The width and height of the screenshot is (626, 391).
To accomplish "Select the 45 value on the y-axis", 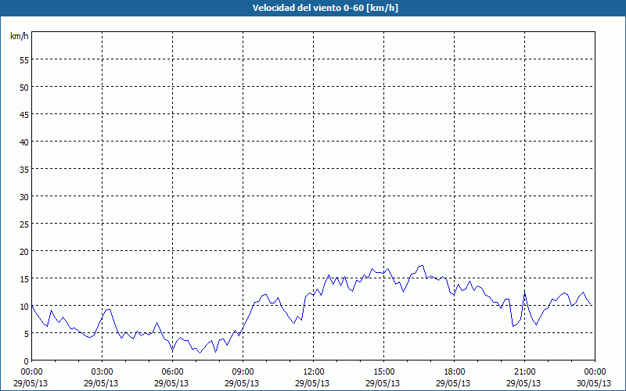I will pyautogui.click(x=24, y=114).
